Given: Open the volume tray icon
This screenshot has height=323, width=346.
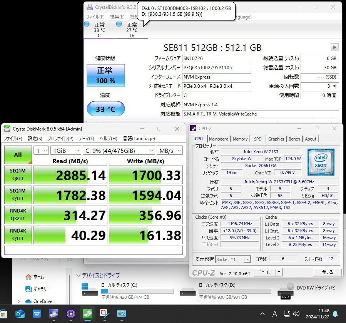Looking at the screenshot, I should coord(296,314).
